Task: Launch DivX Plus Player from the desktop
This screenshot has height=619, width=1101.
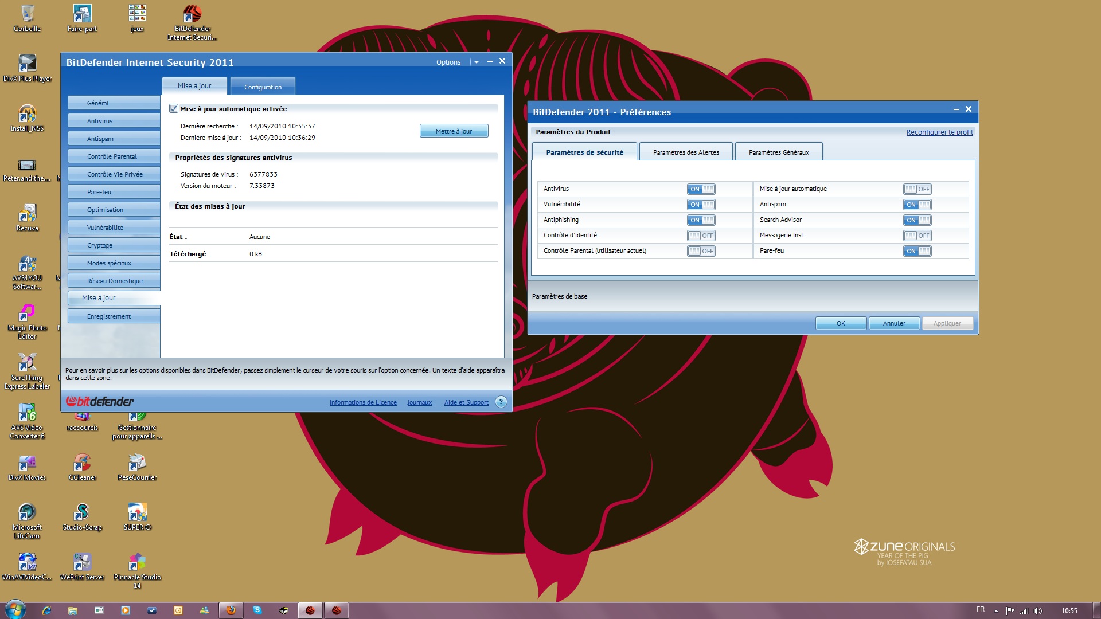Action: click(27, 68)
